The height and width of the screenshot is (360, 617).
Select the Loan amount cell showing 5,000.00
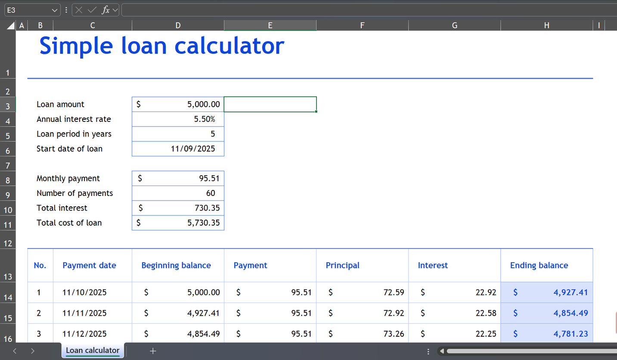(178, 104)
